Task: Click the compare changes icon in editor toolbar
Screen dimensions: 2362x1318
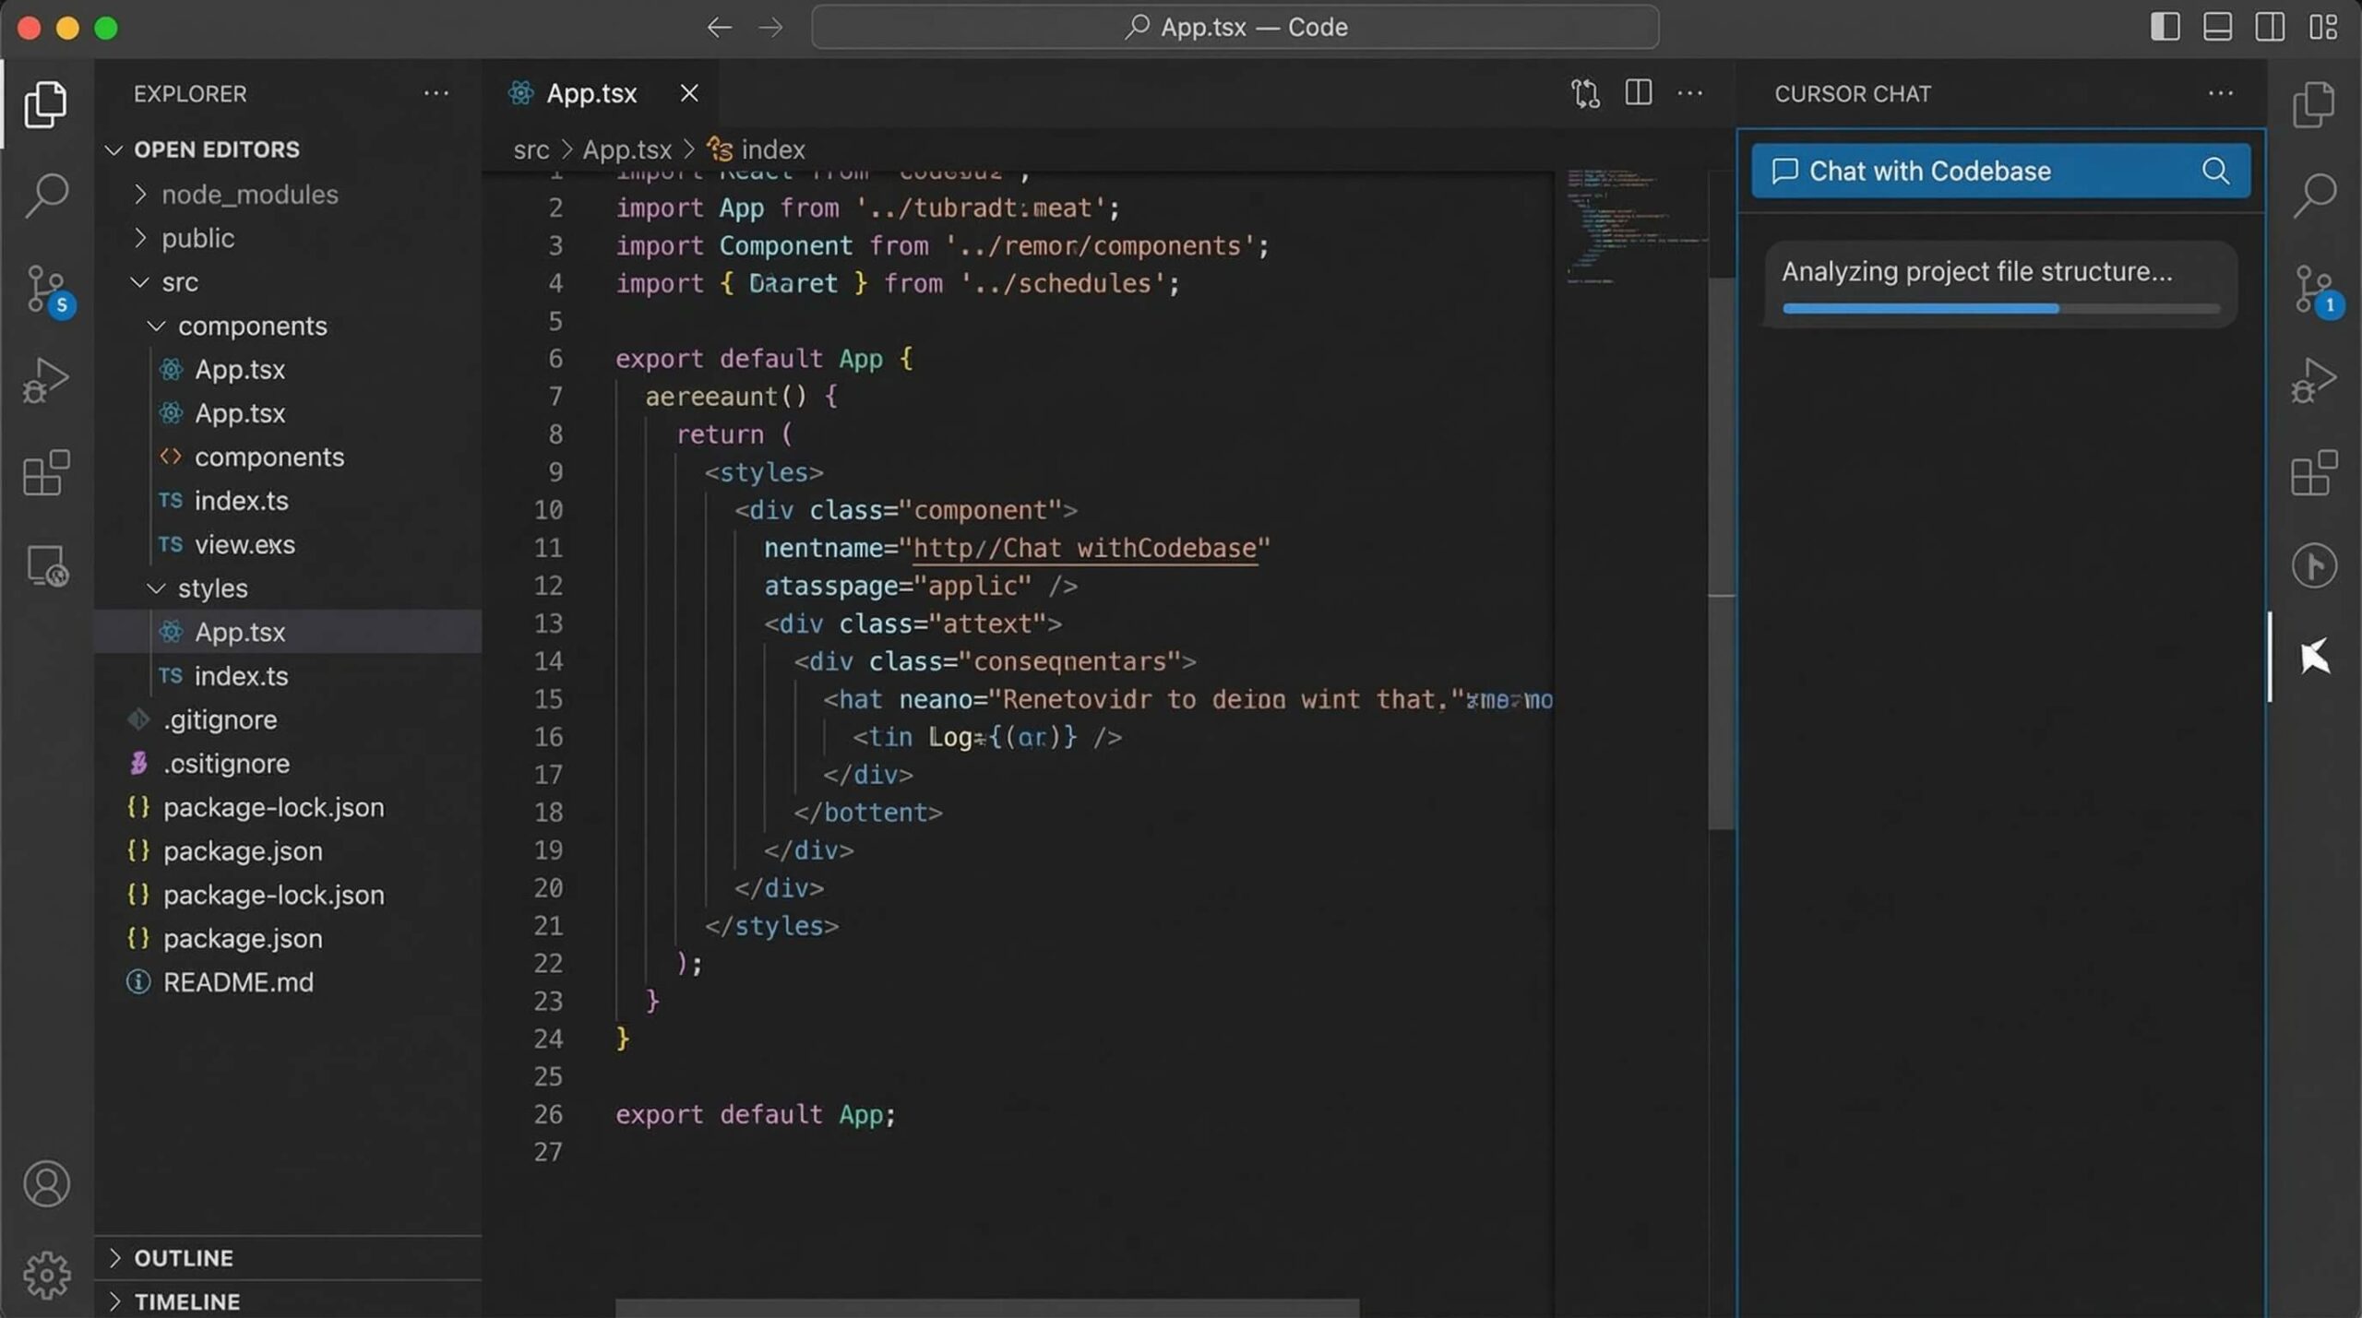Action: [1585, 93]
